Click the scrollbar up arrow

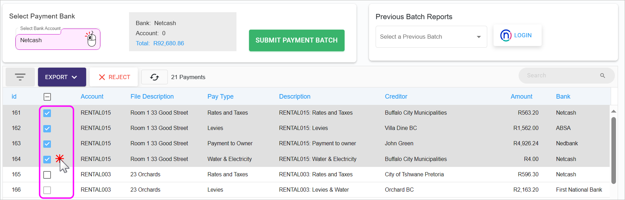[x=613, y=111]
